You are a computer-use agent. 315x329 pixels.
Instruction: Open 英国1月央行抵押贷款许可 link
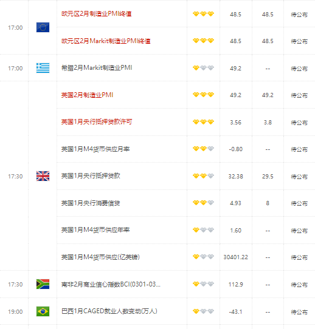tap(97, 121)
